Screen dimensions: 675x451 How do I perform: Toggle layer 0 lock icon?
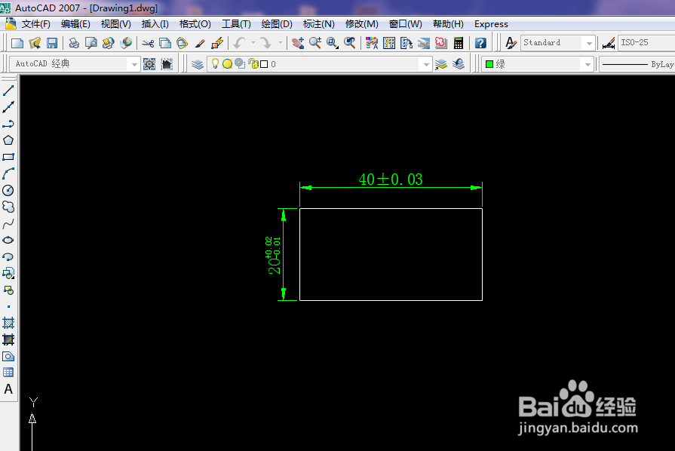[253, 63]
